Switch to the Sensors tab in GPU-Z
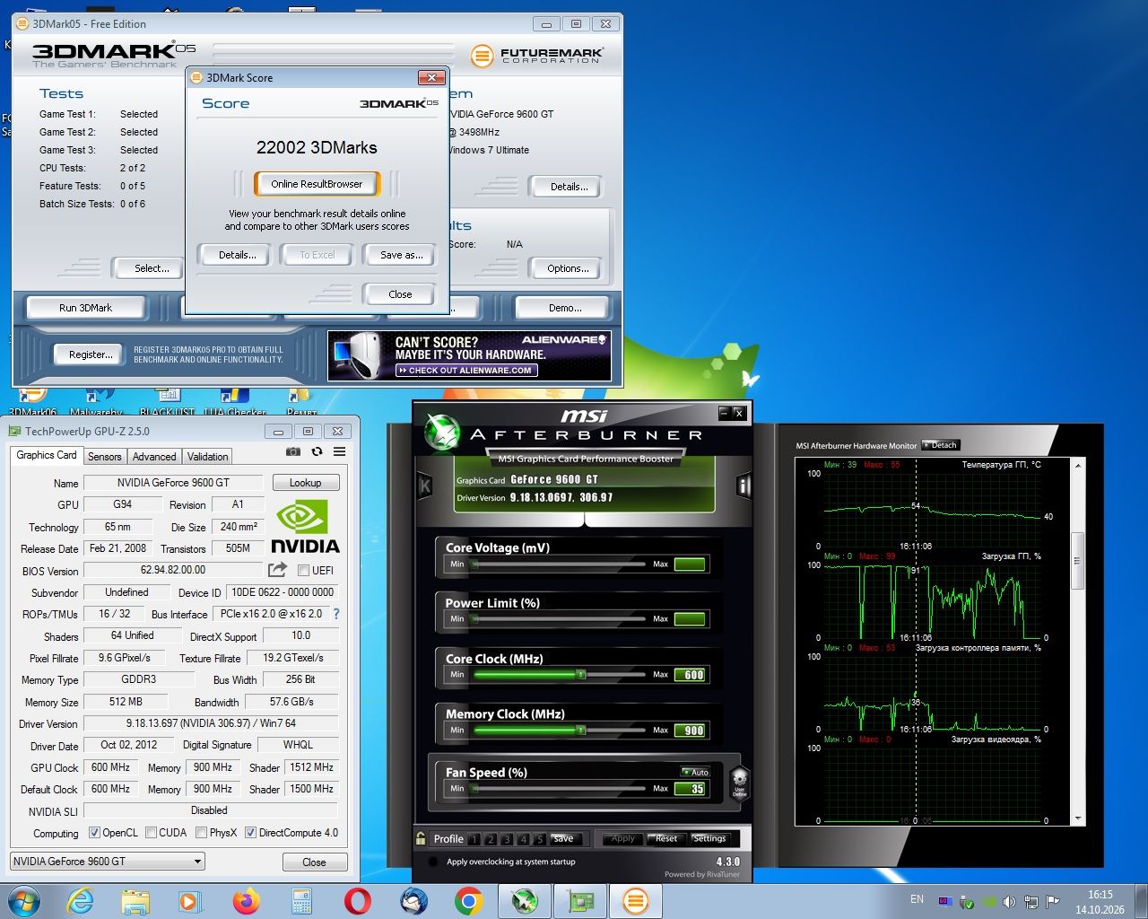 [x=104, y=457]
